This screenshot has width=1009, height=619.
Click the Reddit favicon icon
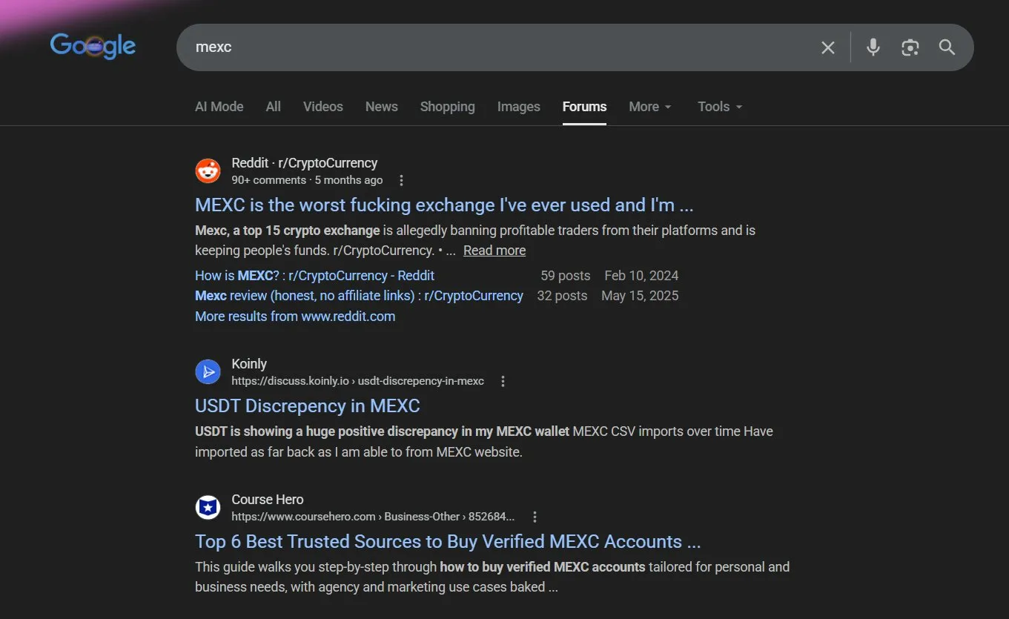[208, 171]
